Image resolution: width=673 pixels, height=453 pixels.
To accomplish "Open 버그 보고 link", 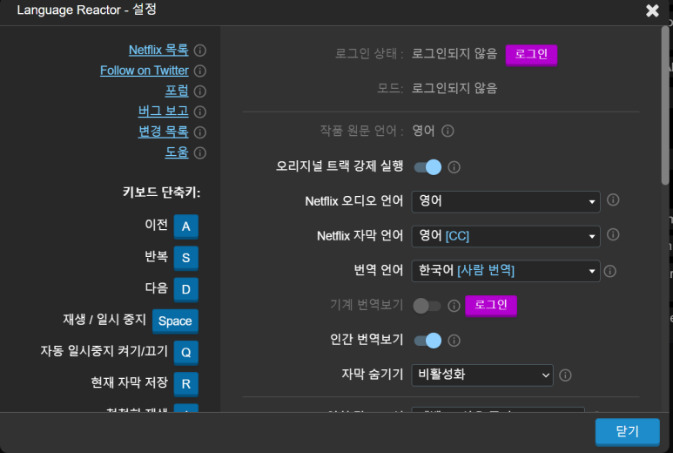I will point(163,112).
